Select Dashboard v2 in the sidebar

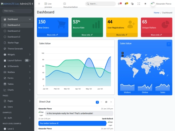17,31
